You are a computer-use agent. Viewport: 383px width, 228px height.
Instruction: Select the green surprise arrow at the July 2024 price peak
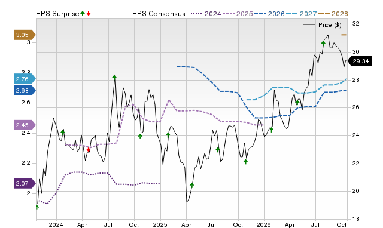[114, 77]
